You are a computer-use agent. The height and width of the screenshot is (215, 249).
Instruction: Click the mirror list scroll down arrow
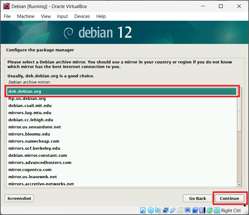(239, 184)
